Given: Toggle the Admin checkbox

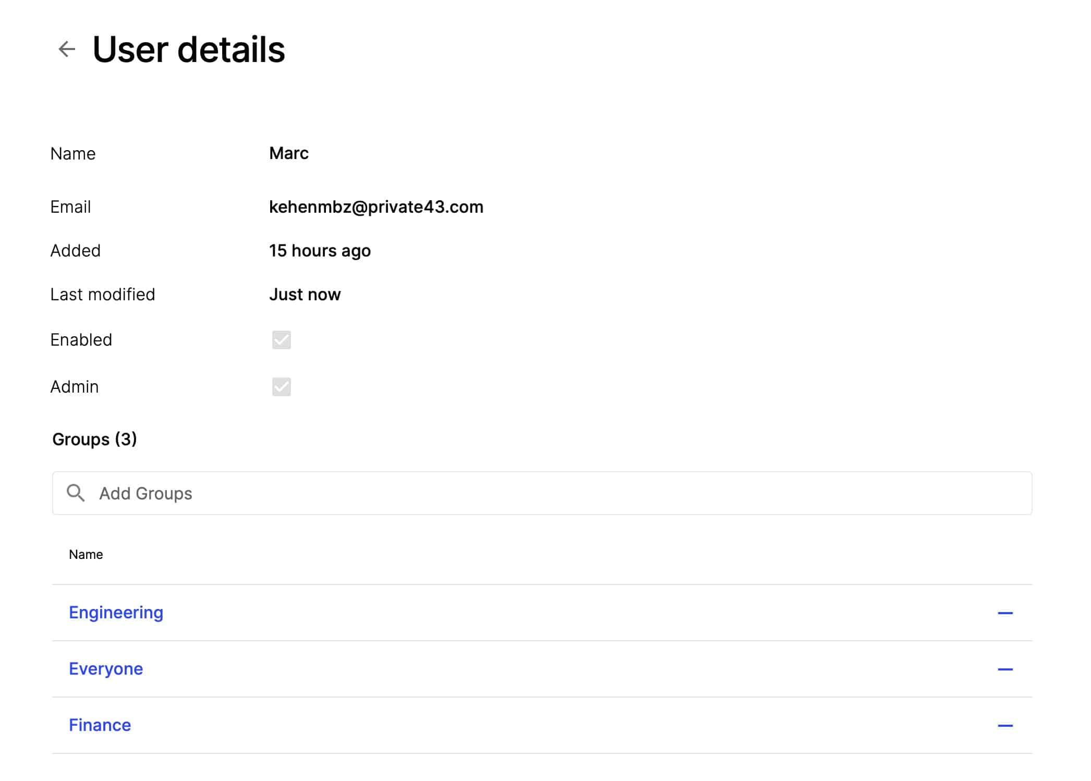Looking at the screenshot, I should 282,387.
